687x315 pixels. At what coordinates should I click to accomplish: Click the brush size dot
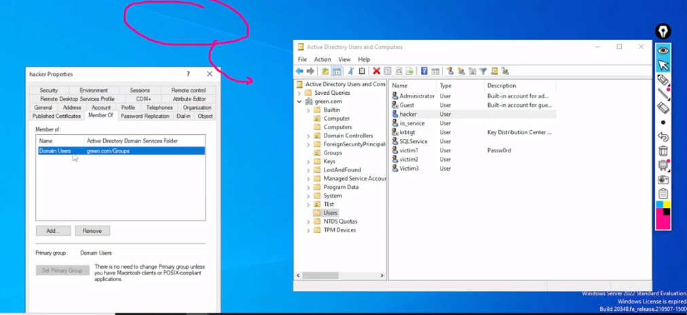tap(663, 123)
